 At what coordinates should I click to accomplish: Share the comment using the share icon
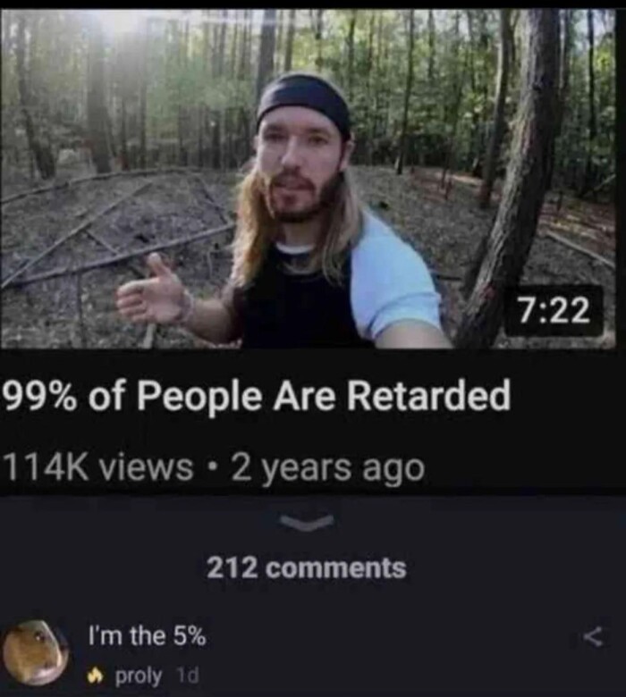point(595,637)
